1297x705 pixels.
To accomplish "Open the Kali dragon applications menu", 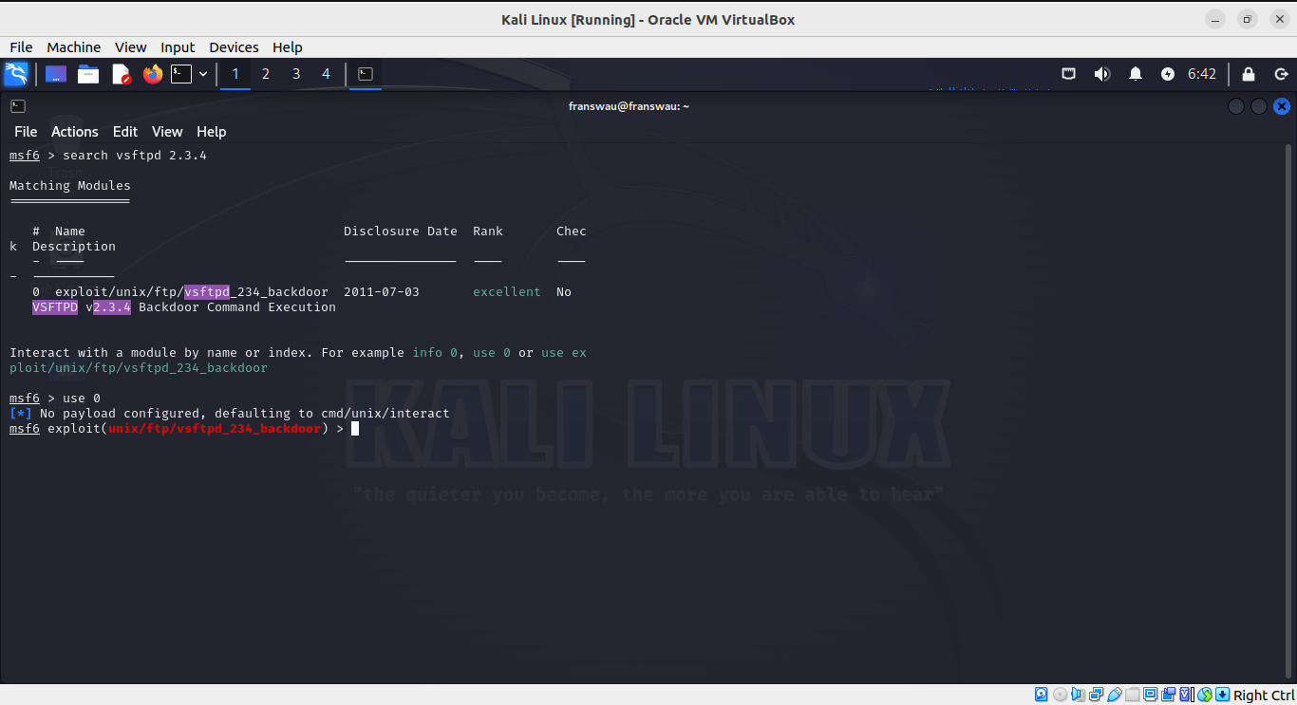I will point(16,74).
